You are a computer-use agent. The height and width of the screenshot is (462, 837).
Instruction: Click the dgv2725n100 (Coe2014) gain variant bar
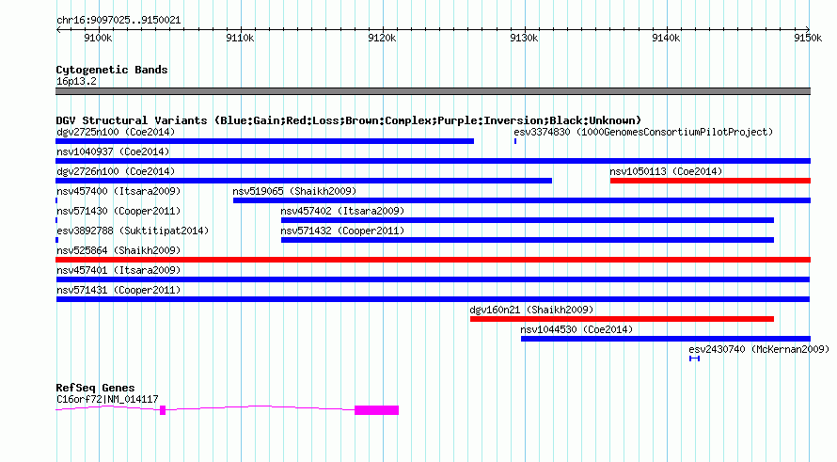(x=265, y=141)
